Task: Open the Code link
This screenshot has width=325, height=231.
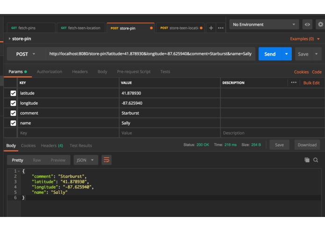Action: pyautogui.click(x=317, y=72)
